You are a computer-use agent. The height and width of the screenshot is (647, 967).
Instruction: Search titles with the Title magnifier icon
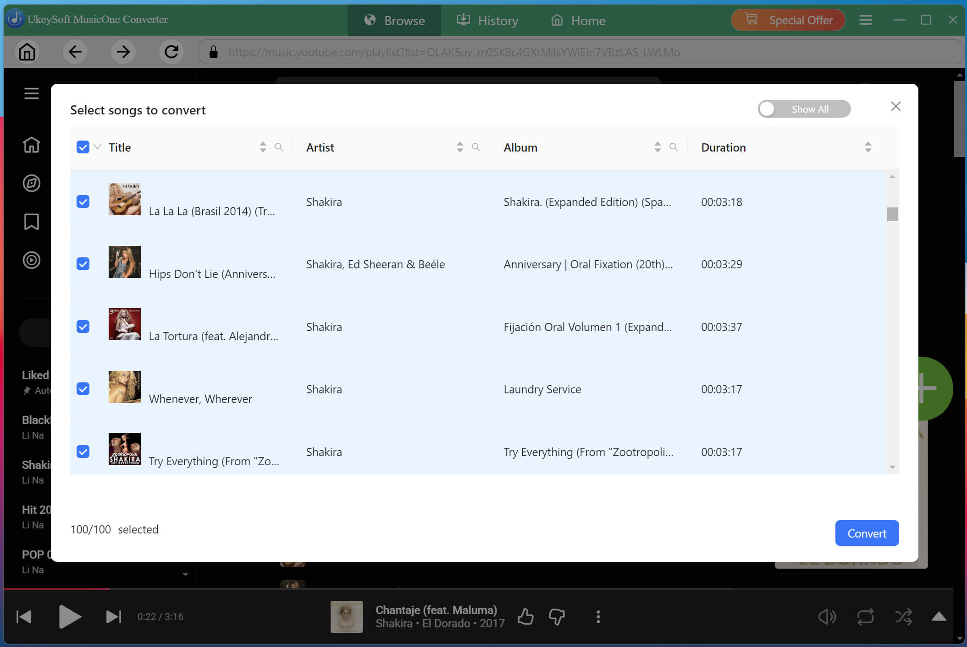coord(279,147)
